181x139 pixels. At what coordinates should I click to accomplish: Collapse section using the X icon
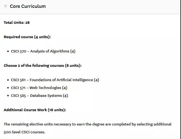point(5,6)
